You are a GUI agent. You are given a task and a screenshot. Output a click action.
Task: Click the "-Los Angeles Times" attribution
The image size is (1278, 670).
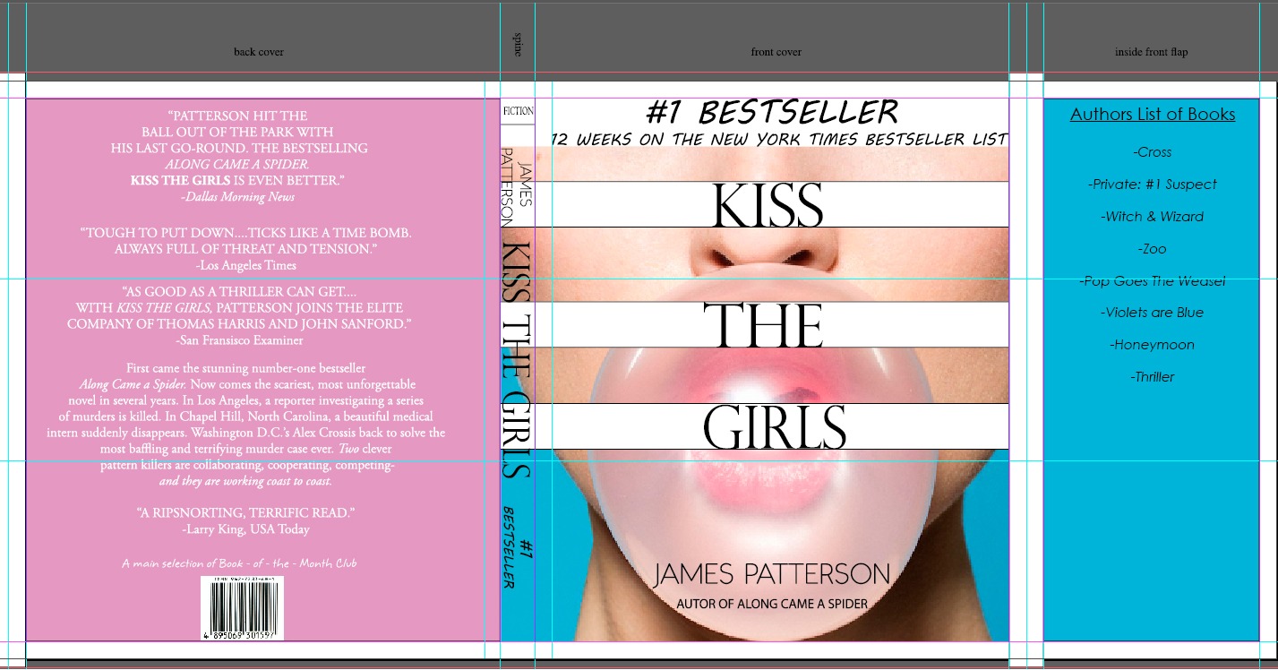[245, 265]
